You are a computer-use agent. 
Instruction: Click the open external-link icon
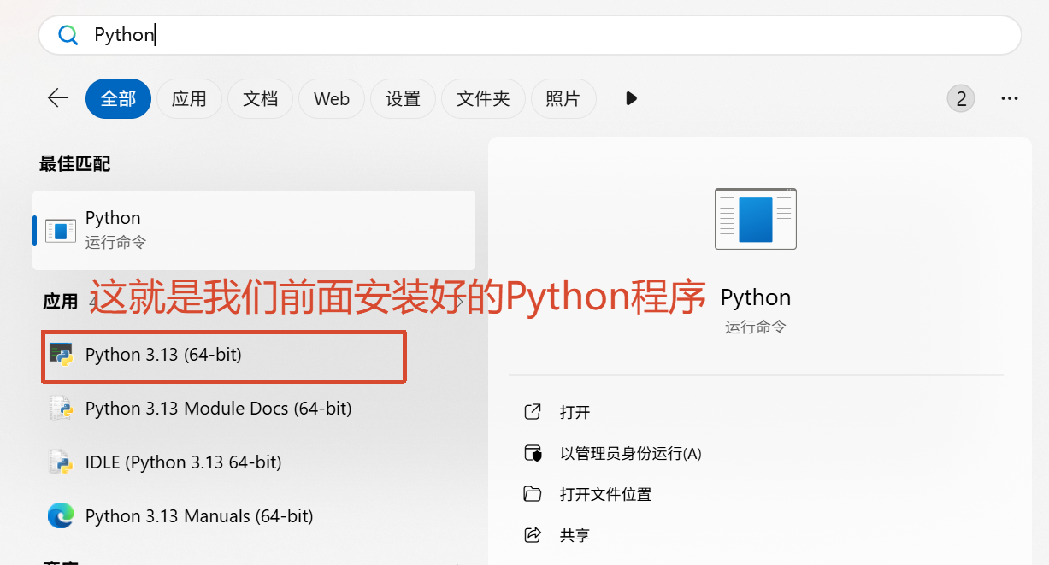coord(533,412)
